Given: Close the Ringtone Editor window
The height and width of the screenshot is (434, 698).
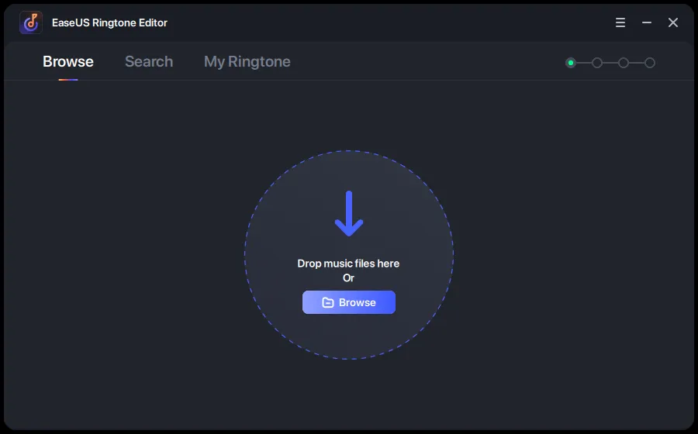Looking at the screenshot, I should (673, 23).
